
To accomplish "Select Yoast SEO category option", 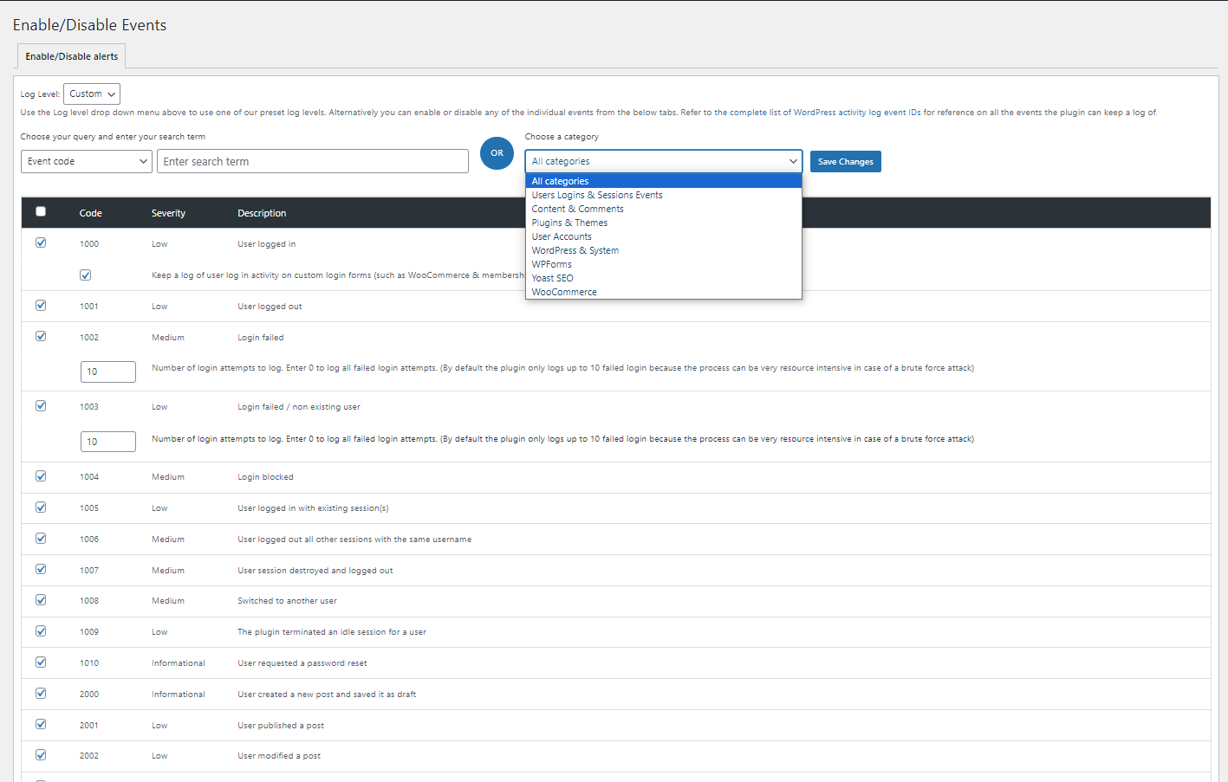I will [x=664, y=278].
